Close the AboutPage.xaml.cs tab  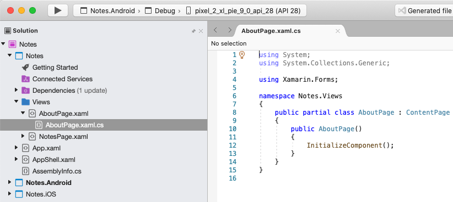click(337, 31)
